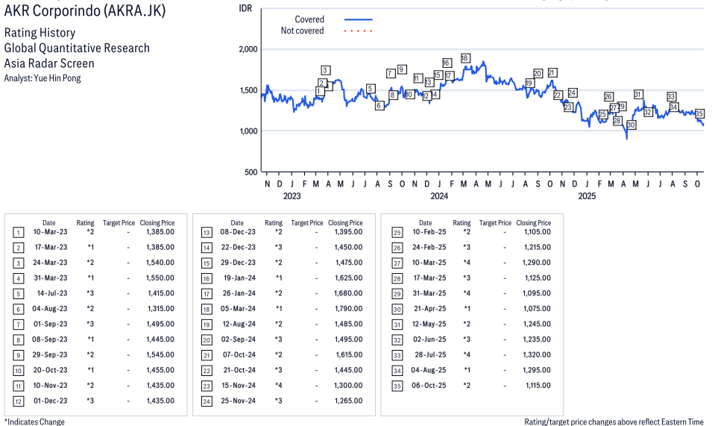Click chart marker 21 on the graph
The height and width of the screenshot is (426, 712).
(x=552, y=72)
